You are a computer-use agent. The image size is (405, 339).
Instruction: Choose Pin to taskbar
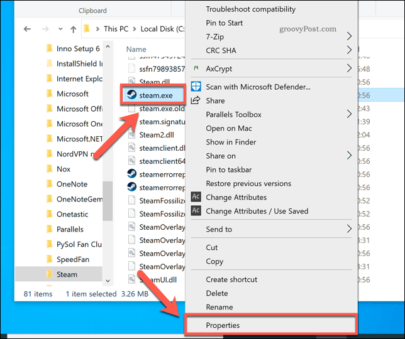228,169
